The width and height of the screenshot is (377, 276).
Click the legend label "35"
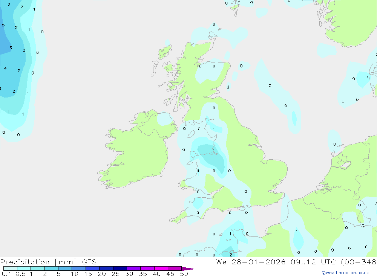(143, 274)
